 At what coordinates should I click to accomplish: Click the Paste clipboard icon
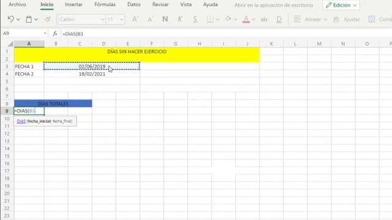(29, 19)
